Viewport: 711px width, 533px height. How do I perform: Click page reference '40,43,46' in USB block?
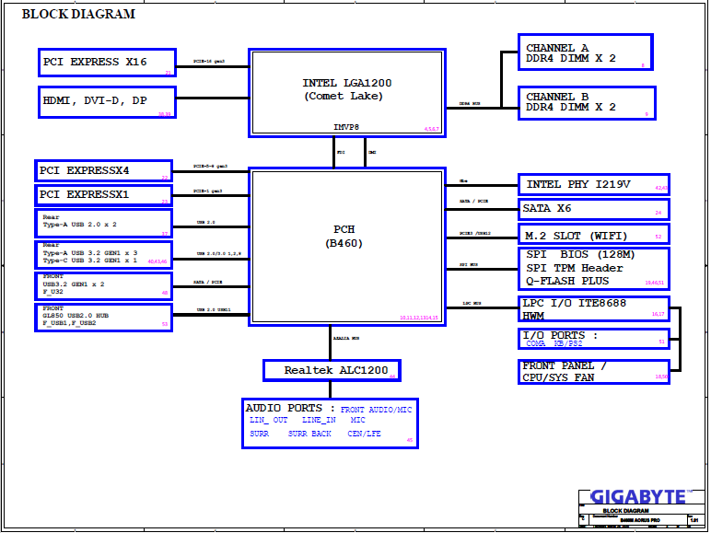pos(157,261)
